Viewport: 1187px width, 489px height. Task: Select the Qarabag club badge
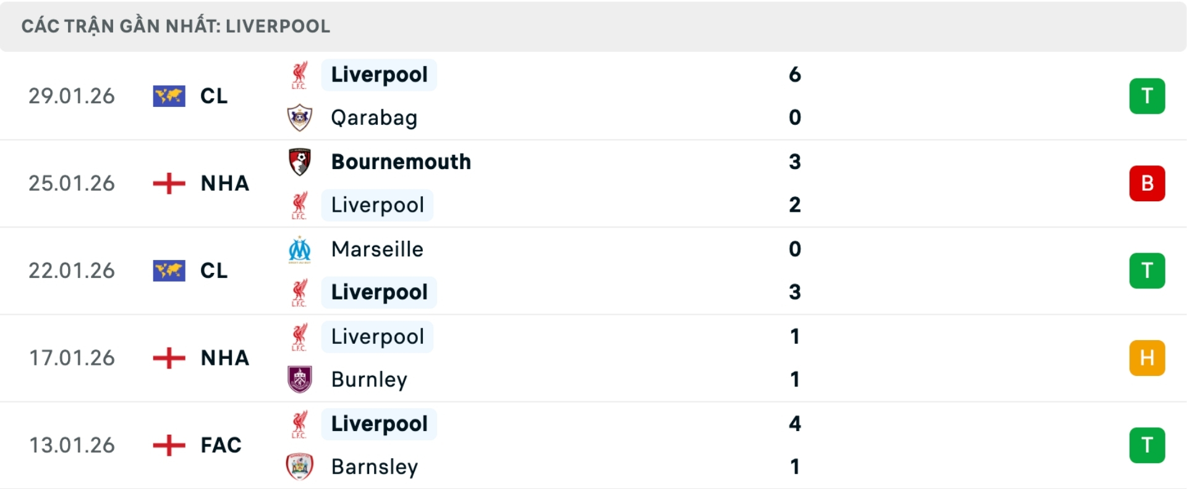pyautogui.click(x=300, y=117)
